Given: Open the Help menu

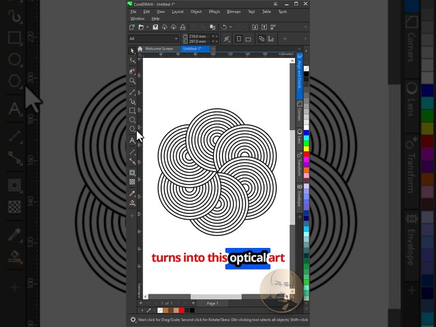Looking at the screenshot, I should click(155, 18).
